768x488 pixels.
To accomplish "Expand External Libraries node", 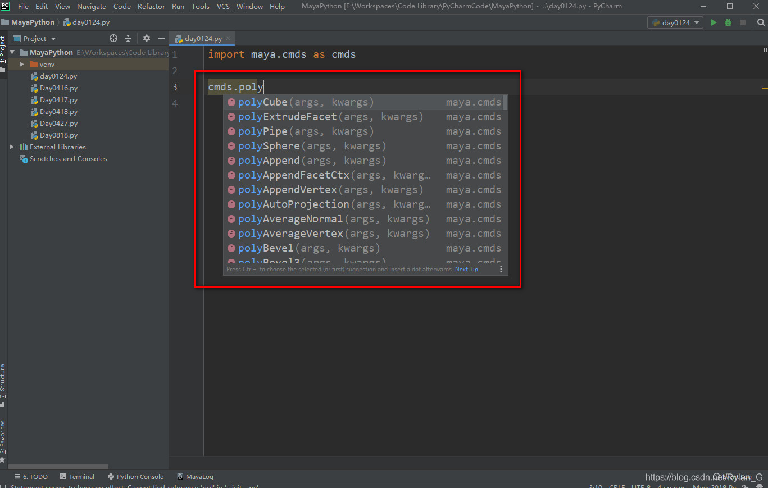I will pos(12,147).
